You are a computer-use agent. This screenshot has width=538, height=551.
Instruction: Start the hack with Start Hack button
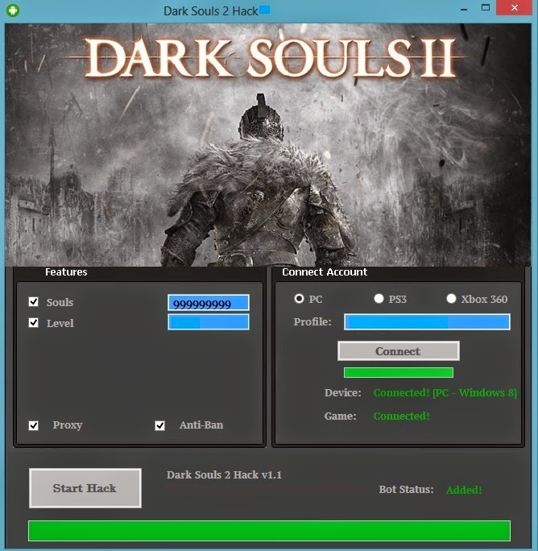coord(85,488)
